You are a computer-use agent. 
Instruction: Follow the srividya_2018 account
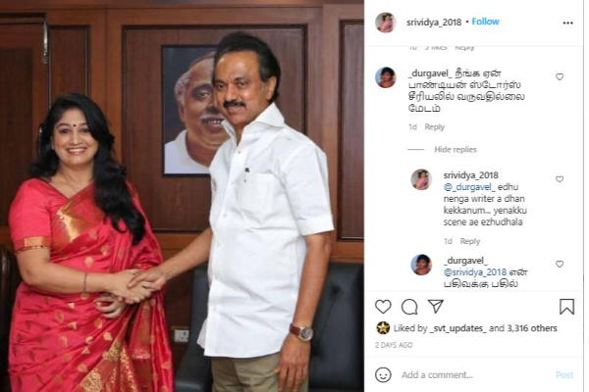click(485, 22)
